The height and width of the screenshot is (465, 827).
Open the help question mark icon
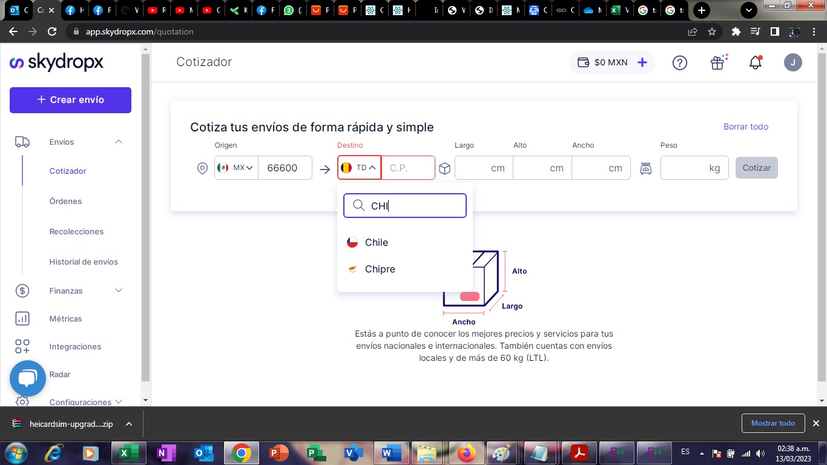coord(680,62)
